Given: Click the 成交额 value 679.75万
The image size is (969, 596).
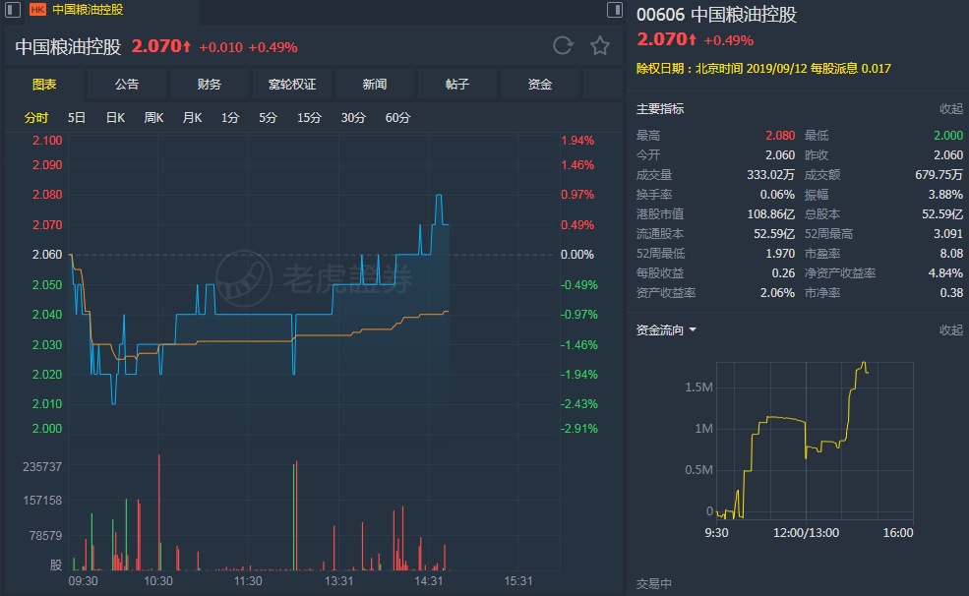Looking at the screenshot, I should coord(939,175).
